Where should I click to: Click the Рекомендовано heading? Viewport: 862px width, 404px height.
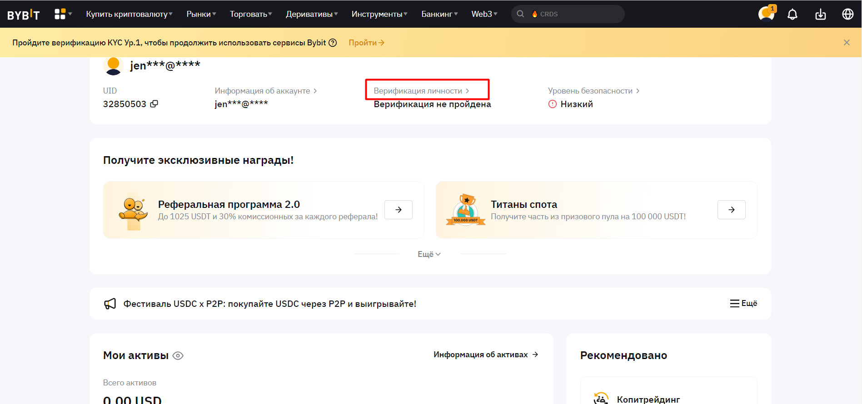click(x=623, y=355)
